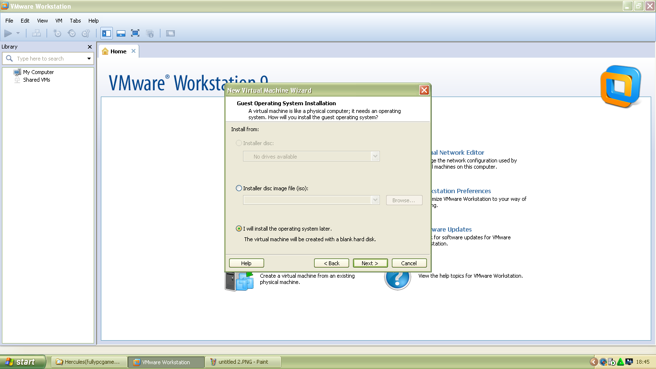Click the green triangle tray icon
The width and height of the screenshot is (656, 369).
click(620, 362)
